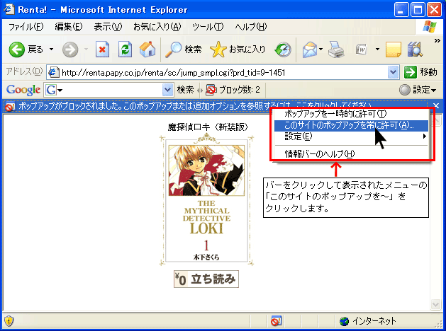
Task: Expand the Google search box dropdown
Action: [x=168, y=90]
